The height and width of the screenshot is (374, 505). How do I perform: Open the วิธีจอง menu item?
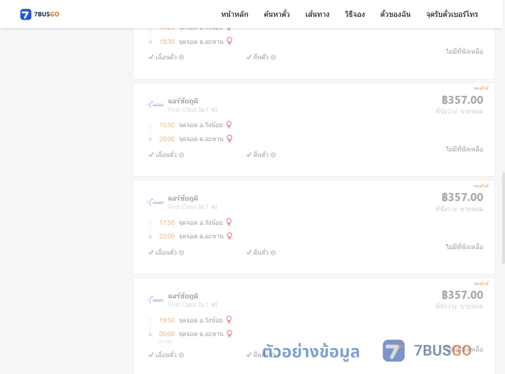point(354,14)
